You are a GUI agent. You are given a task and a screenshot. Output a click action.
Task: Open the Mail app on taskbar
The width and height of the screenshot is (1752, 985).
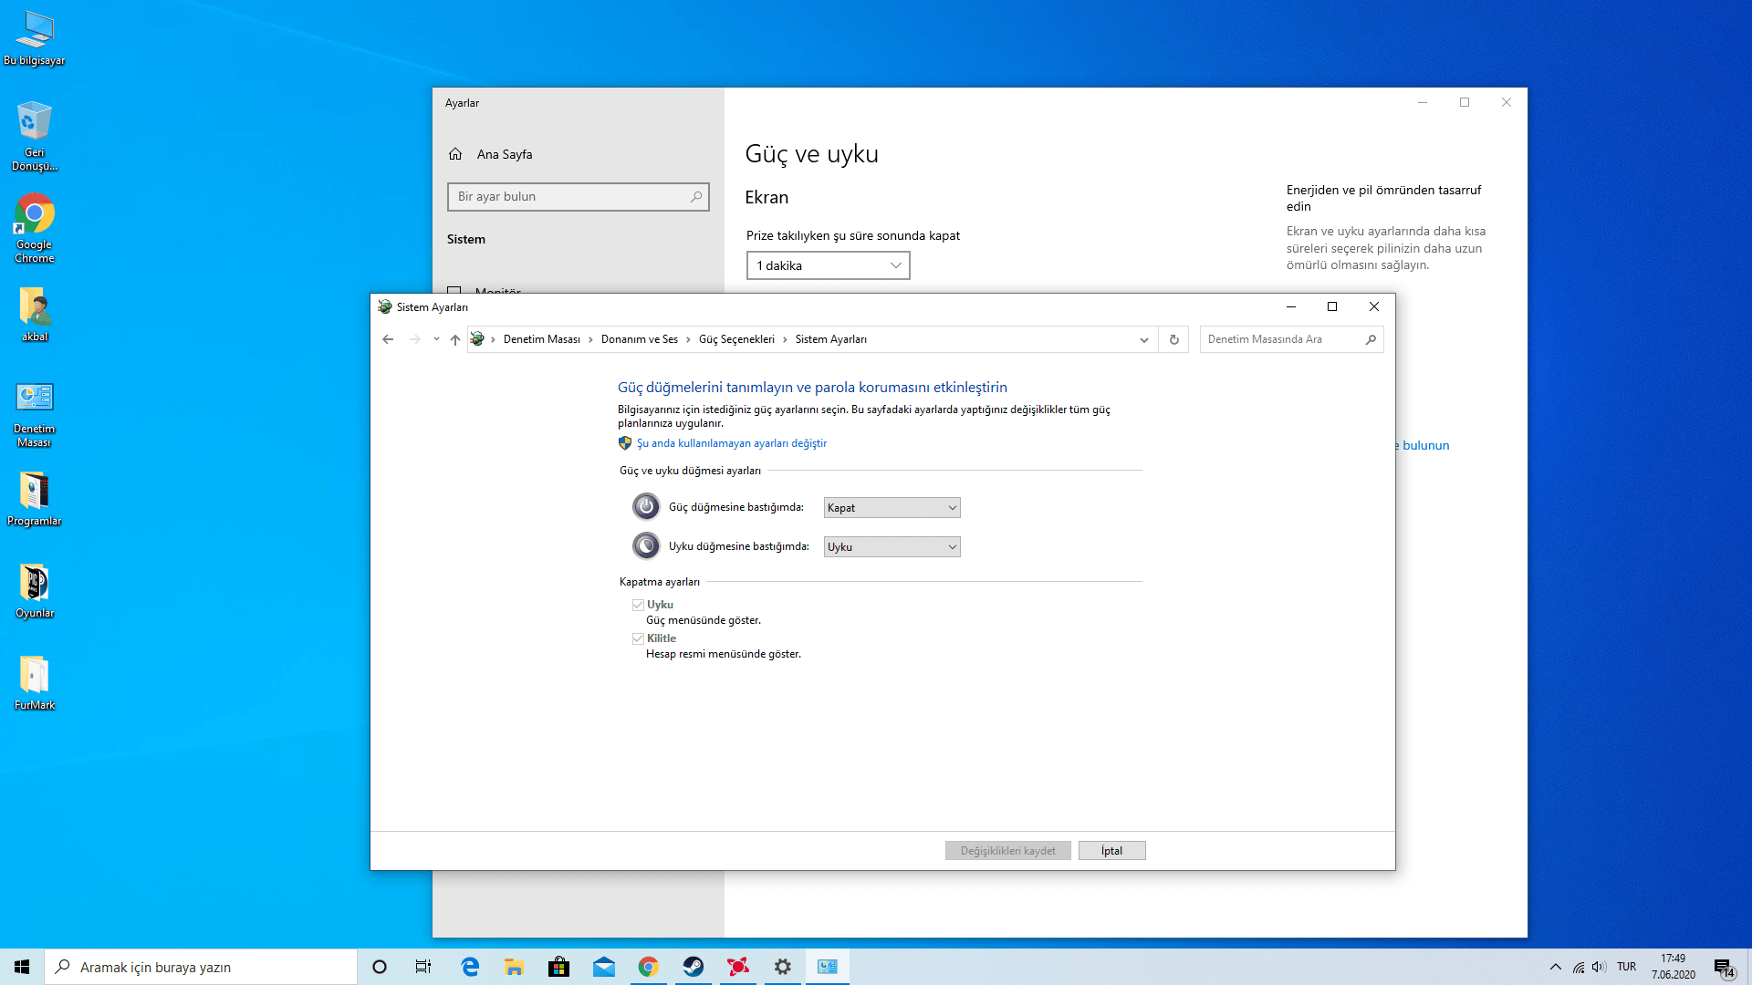pyautogui.click(x=603, y=967)
